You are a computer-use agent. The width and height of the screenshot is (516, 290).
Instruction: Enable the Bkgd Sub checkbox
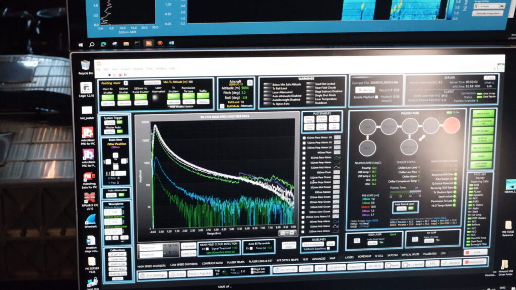click(253, 270)
